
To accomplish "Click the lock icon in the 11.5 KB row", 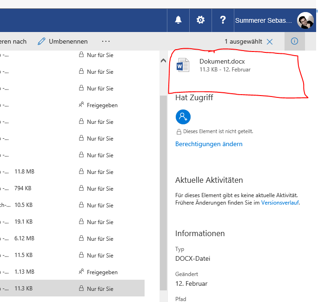I will (x=81, y=255).
